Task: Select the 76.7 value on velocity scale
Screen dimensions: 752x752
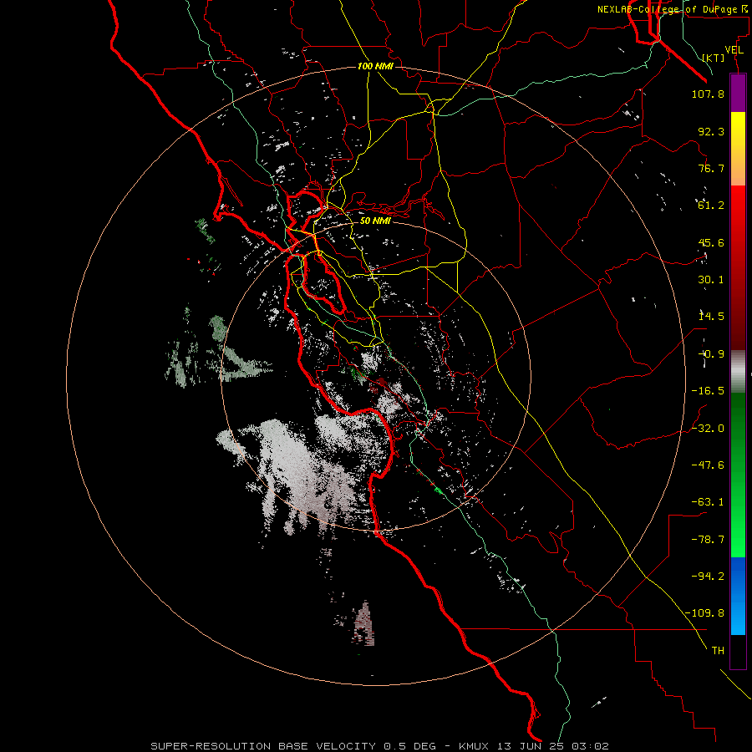Action: pos(711,168)
